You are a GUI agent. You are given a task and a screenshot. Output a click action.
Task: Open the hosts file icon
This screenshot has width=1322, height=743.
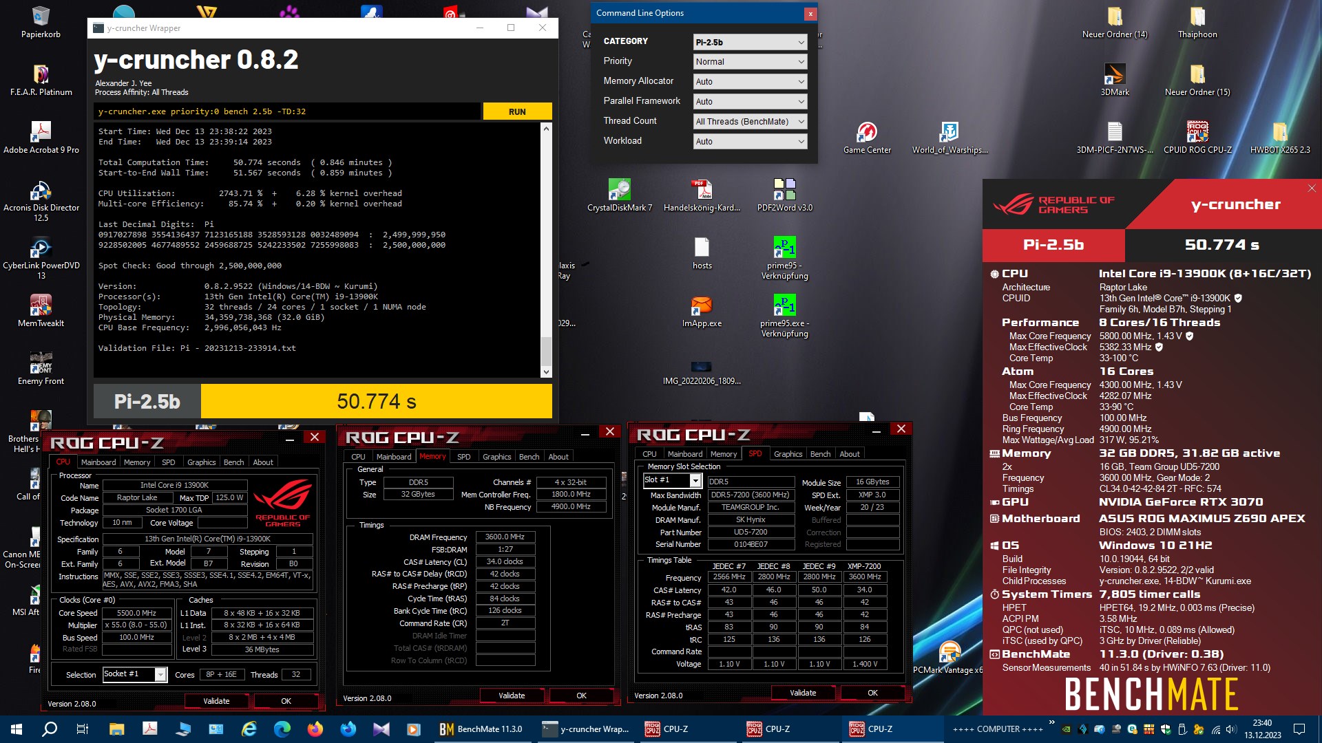[702, 252]
